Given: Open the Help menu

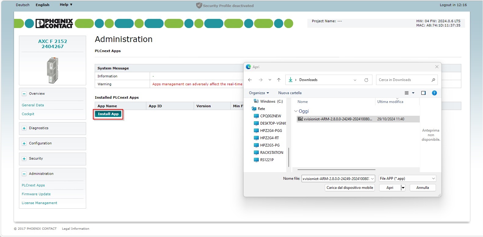Looking at the screenshot, I should point(66,5).
